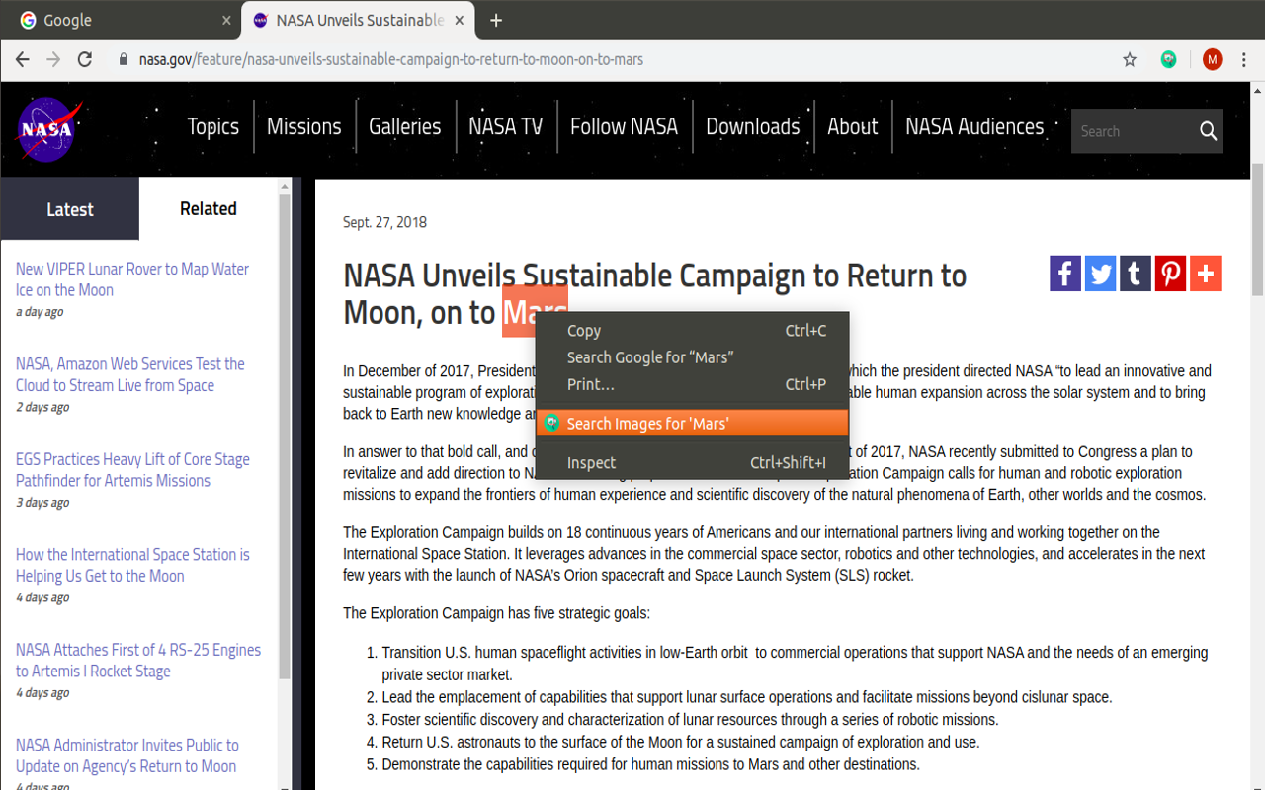This screenshot has width=1265, height=790.
Task: Click 'a day ago' timestamp
Action: point(40,312)
